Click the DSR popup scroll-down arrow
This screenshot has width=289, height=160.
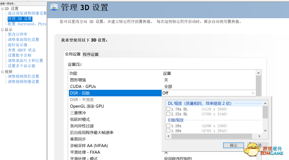265,131
